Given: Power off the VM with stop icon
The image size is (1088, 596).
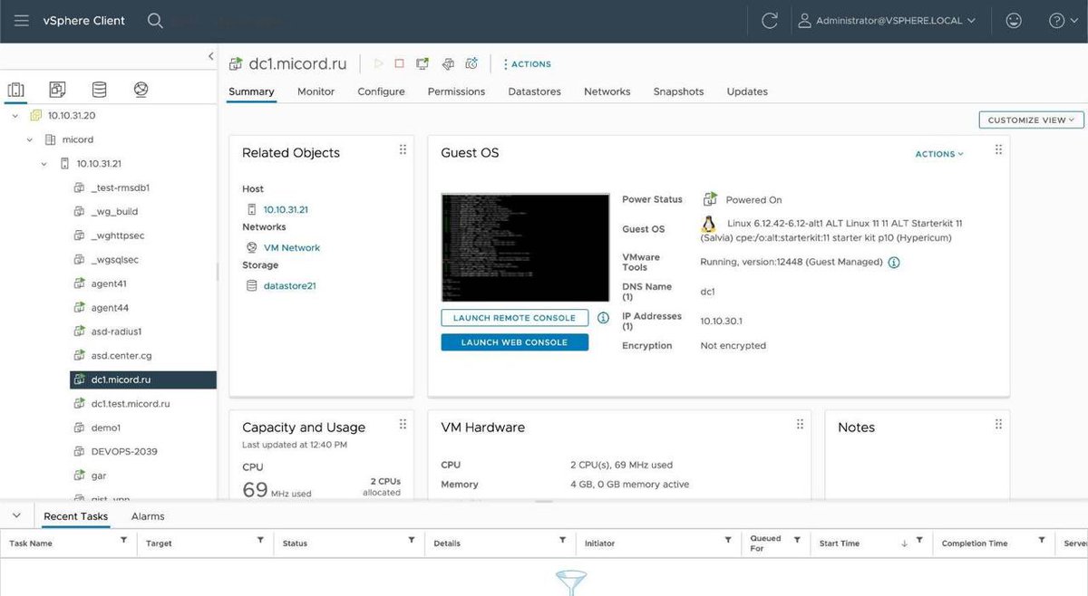Looking at the screenshot, I should [399, 63].
